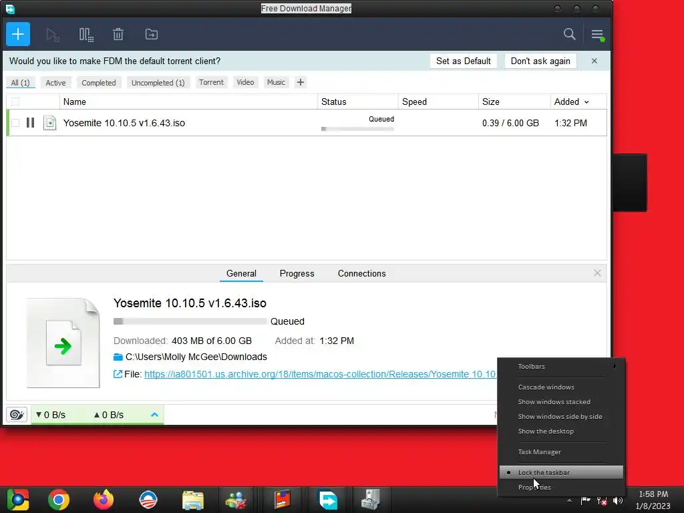This screenshot has height=513, width=684.
Task: Open taskbar Properties menu entry
Action: pyautogui.click(x=561, y=487)
